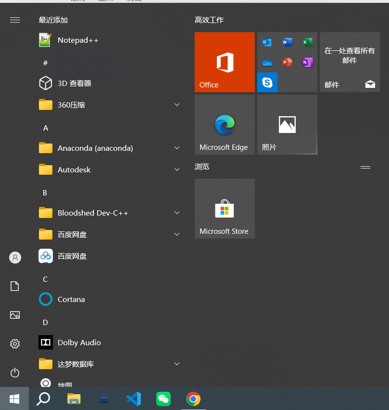
Task: Expand the Autodesk folder chevron
Action: [177, 169]
